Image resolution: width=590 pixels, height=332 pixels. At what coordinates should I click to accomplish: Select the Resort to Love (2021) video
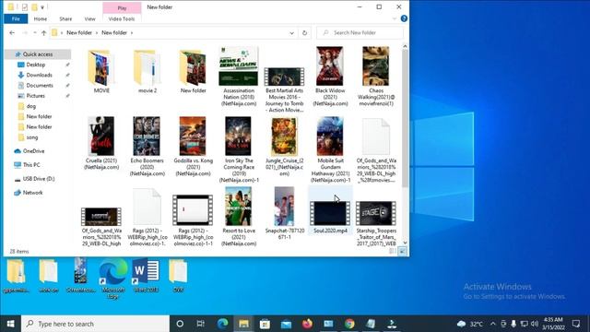(239, 216)
